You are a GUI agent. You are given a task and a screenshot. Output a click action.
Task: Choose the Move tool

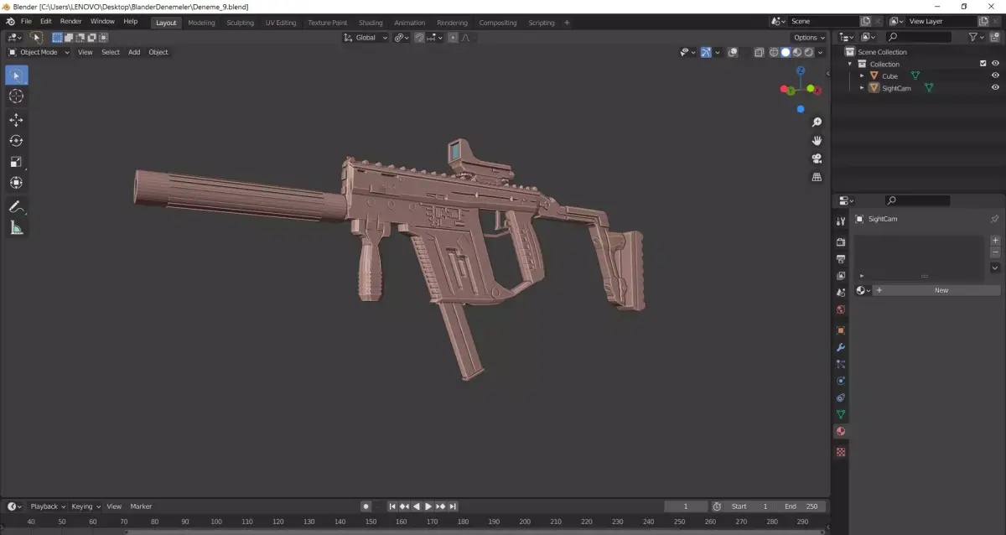pos(17,120)
